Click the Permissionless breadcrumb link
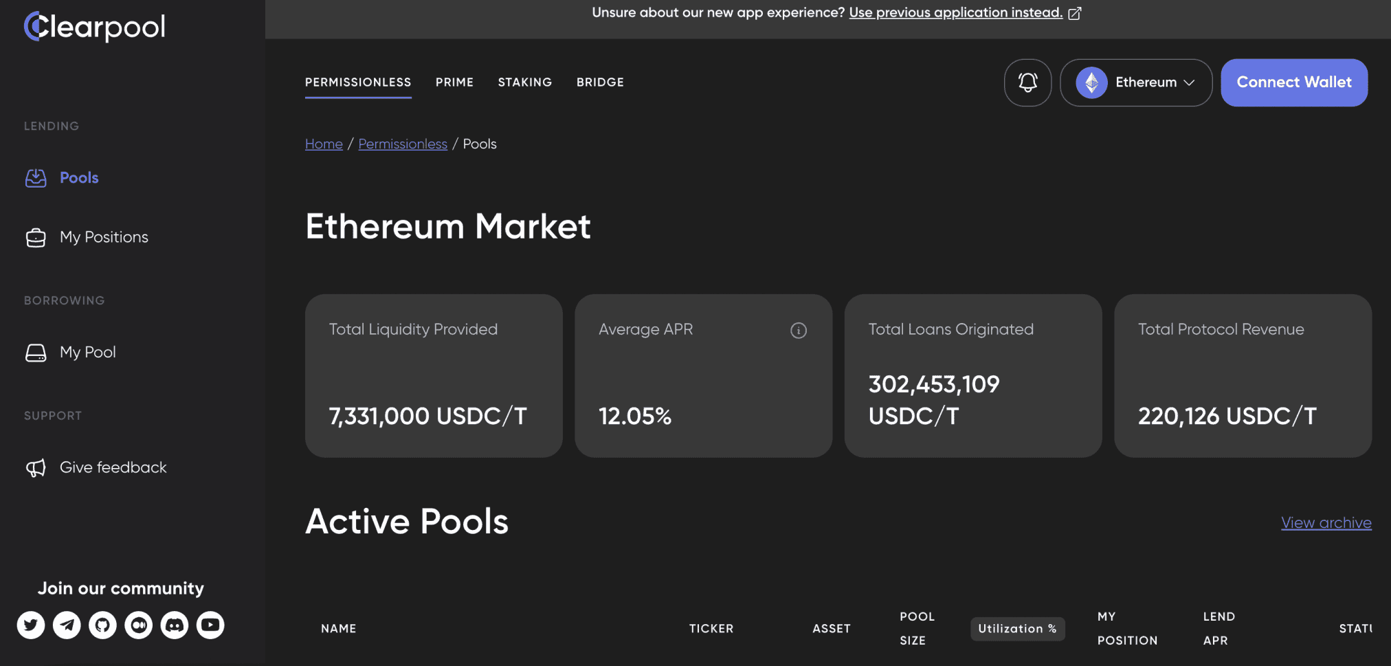The image size is (1391, 666). pos(403,144)
